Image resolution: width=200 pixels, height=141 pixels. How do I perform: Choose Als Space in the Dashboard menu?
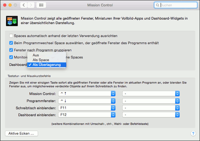point(47,60)
